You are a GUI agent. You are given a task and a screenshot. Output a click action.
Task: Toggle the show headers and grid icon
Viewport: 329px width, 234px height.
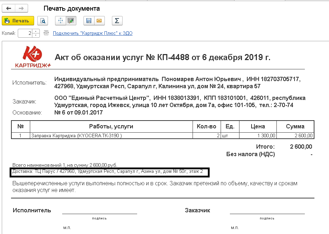(x=60, y=21)
